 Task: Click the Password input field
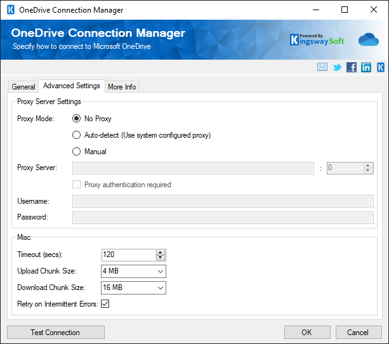223,218
